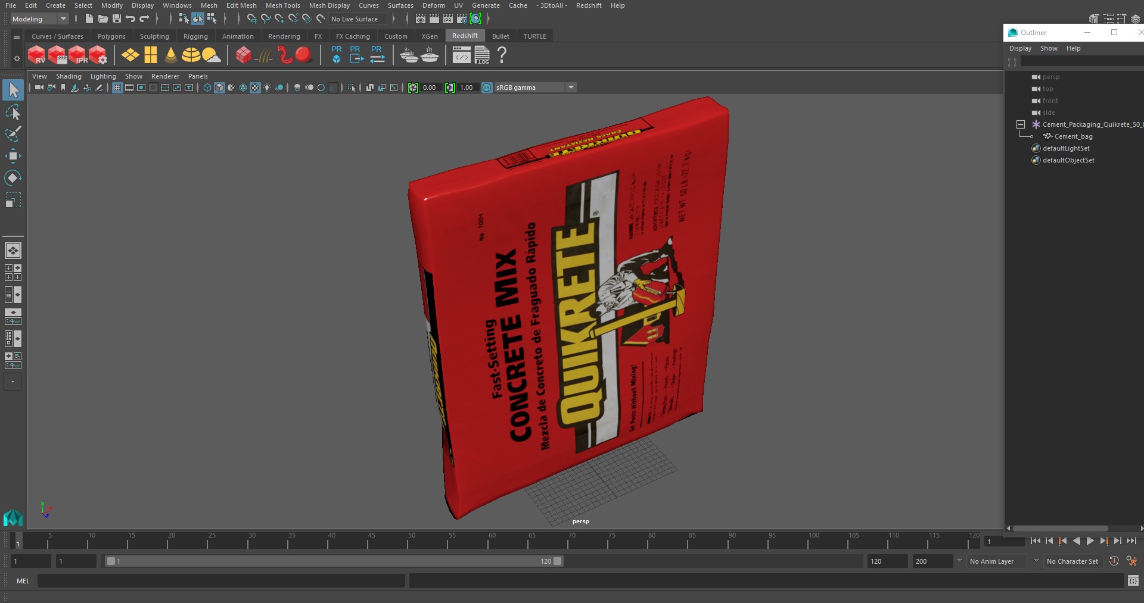Click the Save Scene disk icon
Viewport: 1144px width, 603px height.
(116, 19)
